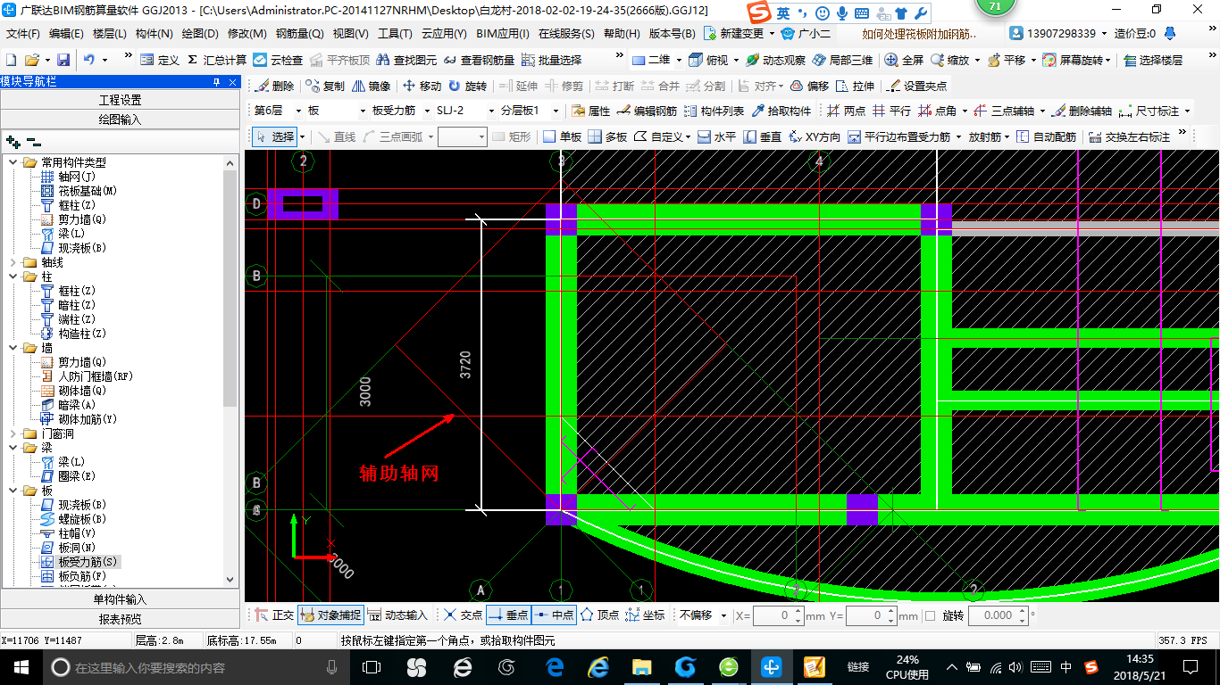Viewport: 1220px width, 685px height.
Task: Switch to 局部三维 local 3D view
Action: coord(842,60)
